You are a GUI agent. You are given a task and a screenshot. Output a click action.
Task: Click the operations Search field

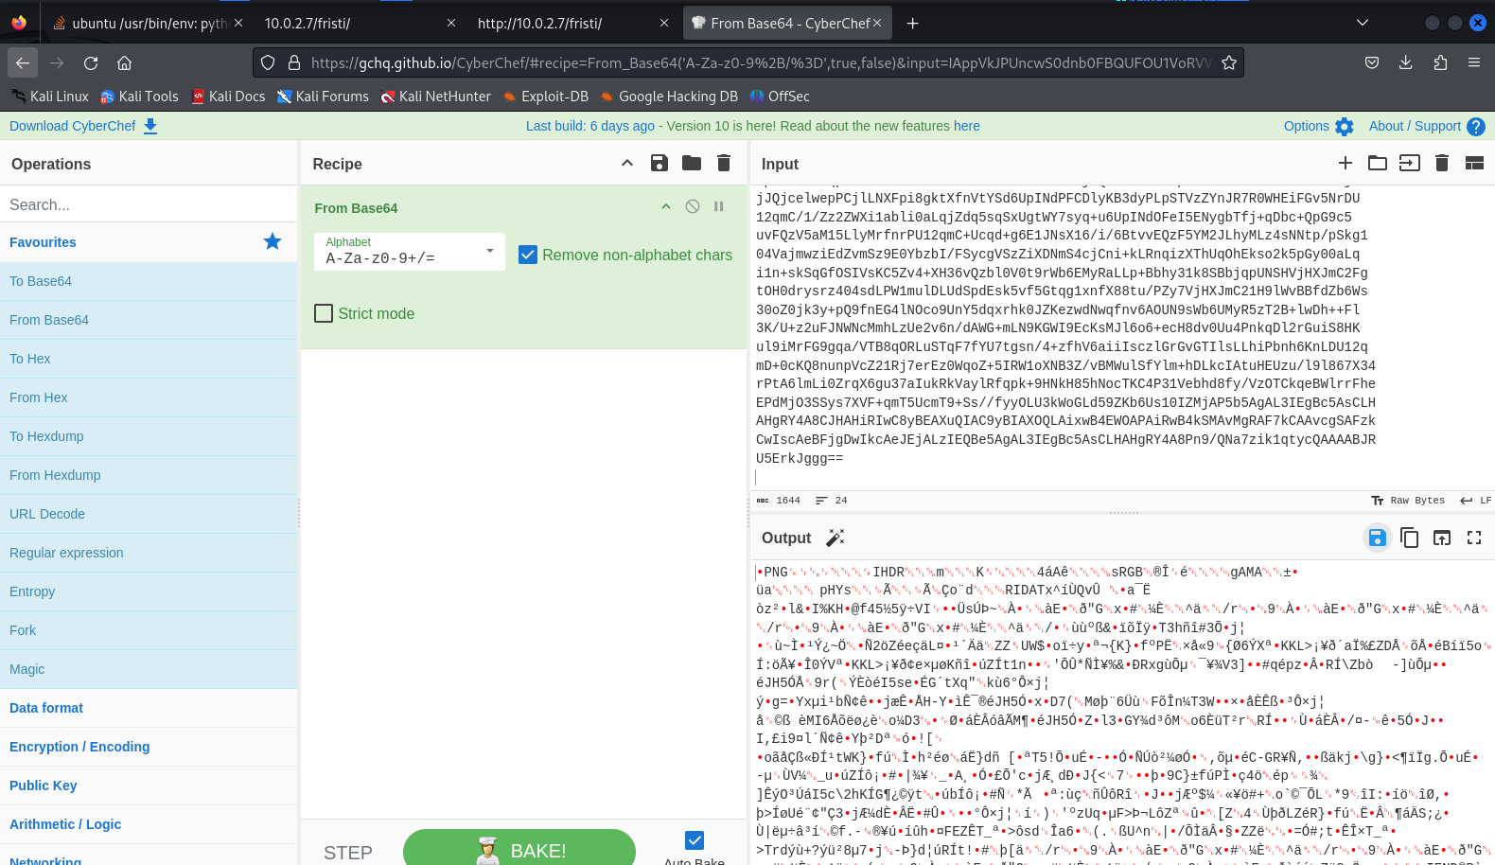pos(149,204)
